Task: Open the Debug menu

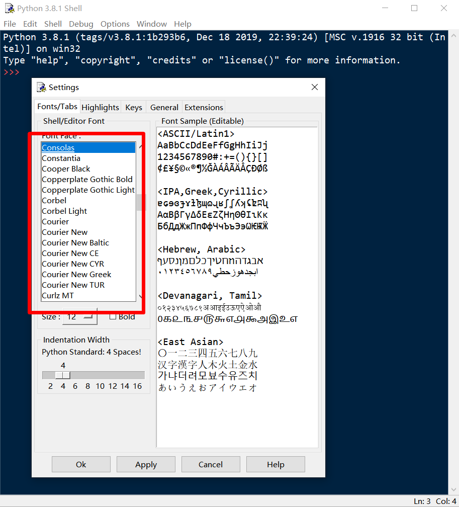Action: click(81, 24)
